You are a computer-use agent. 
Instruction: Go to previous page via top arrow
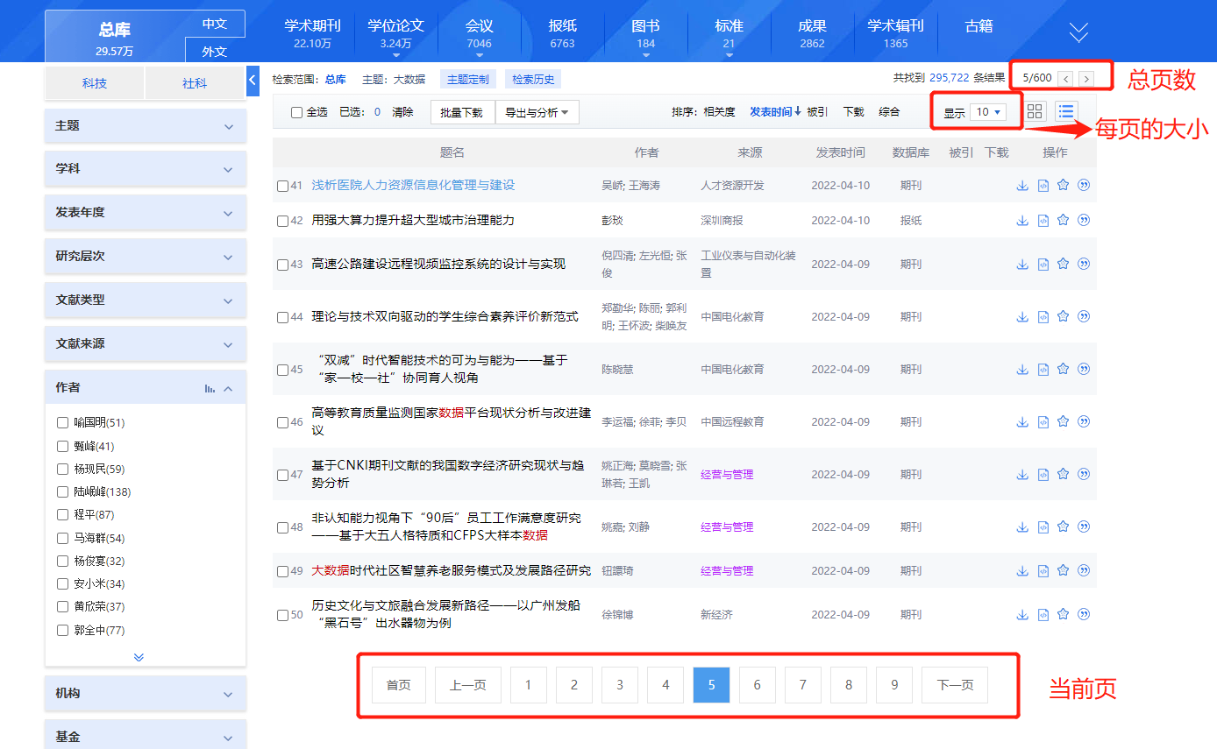pos(1066,78)
